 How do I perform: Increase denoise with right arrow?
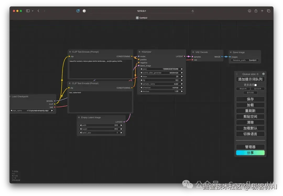click(x=182, y=91)
